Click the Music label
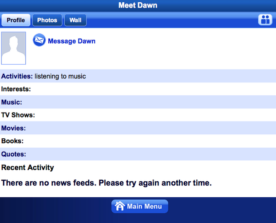The image size is (276, 223). [x=12, y=102]
